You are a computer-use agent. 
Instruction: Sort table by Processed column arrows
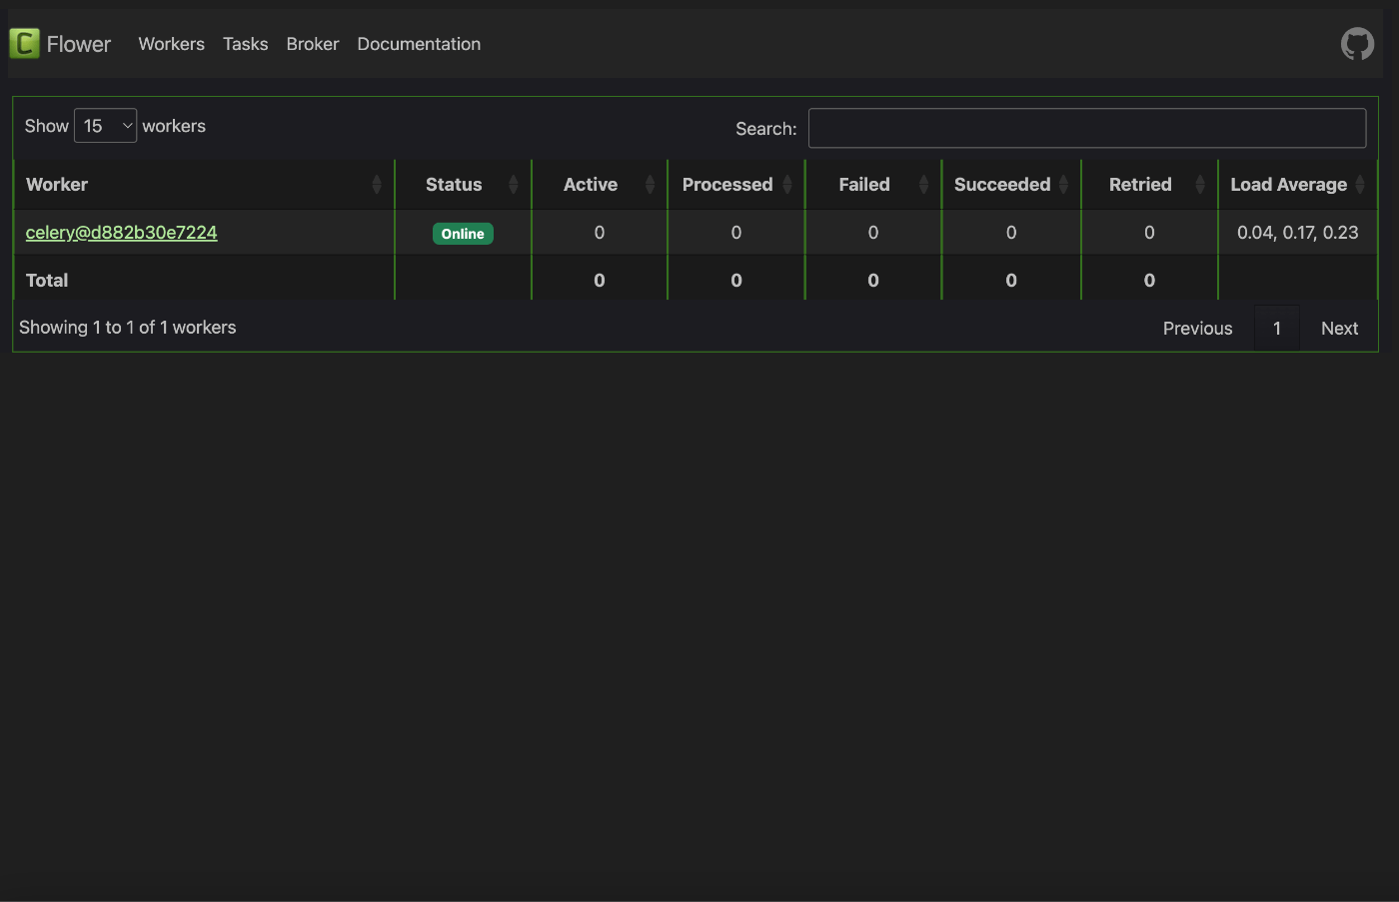[787, 184]
